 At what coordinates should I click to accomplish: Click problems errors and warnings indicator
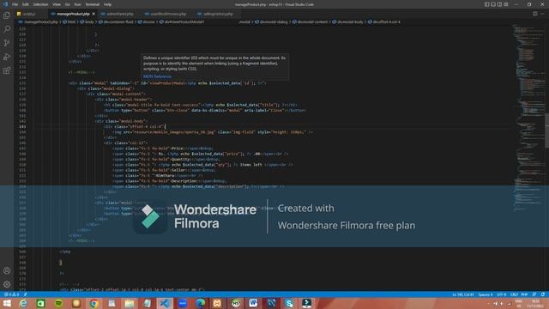coord(11,294)
